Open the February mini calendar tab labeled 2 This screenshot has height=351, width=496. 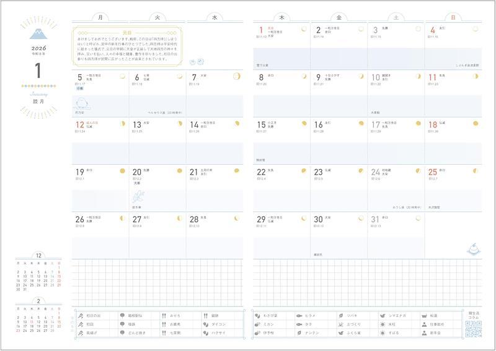(38, 301)
